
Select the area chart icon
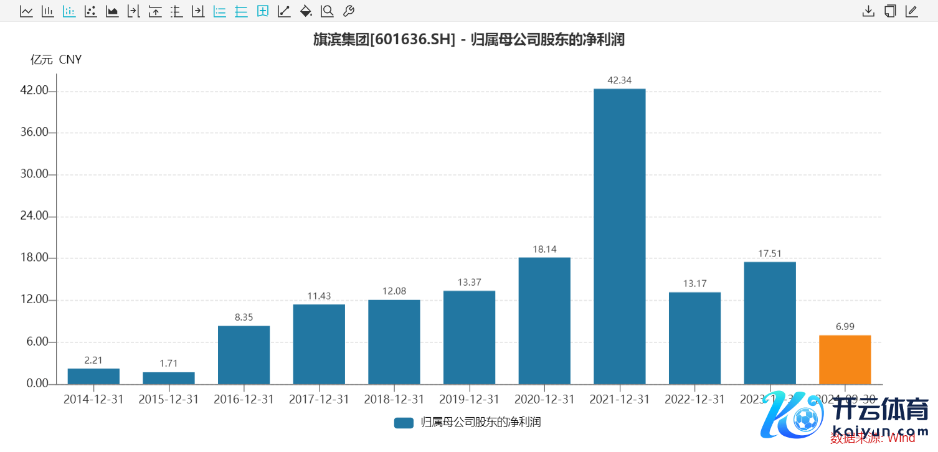[112, 11]
